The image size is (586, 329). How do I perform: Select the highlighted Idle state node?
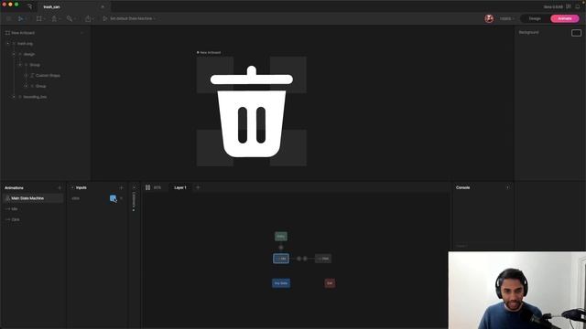click(281, 259)
